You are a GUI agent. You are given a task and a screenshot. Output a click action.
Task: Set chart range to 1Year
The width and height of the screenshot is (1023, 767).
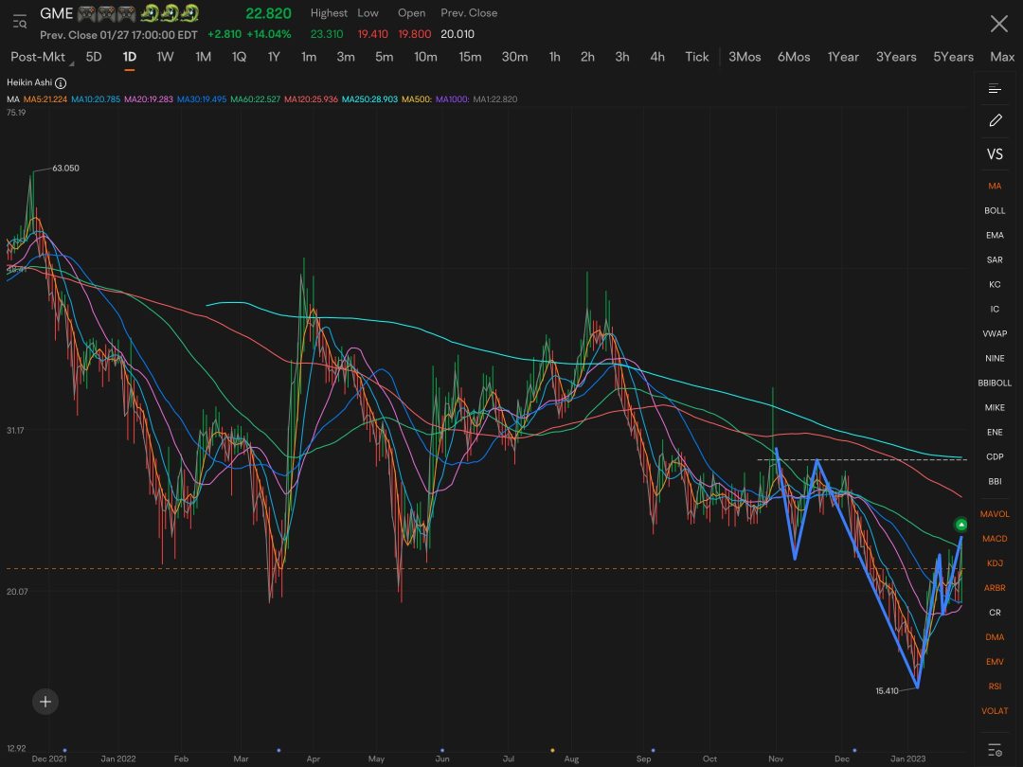(x=843, y=57)
